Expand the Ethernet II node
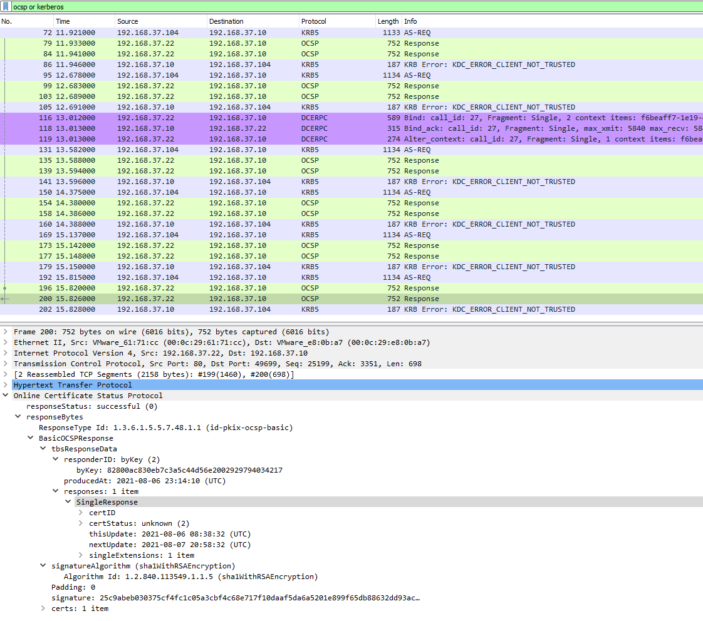 click(x=5, y=342)
